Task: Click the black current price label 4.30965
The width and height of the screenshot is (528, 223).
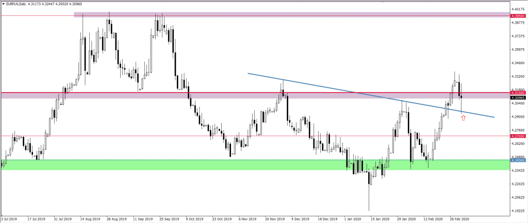Action: pos(518,98)
